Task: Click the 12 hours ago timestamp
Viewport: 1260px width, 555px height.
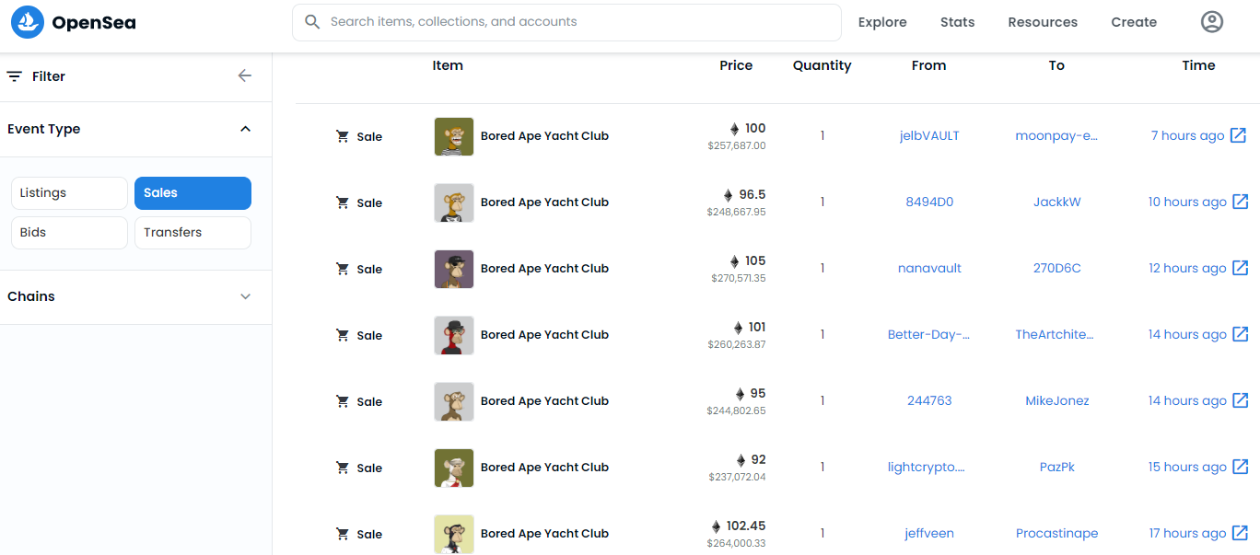Action: tap(1187, 268)
